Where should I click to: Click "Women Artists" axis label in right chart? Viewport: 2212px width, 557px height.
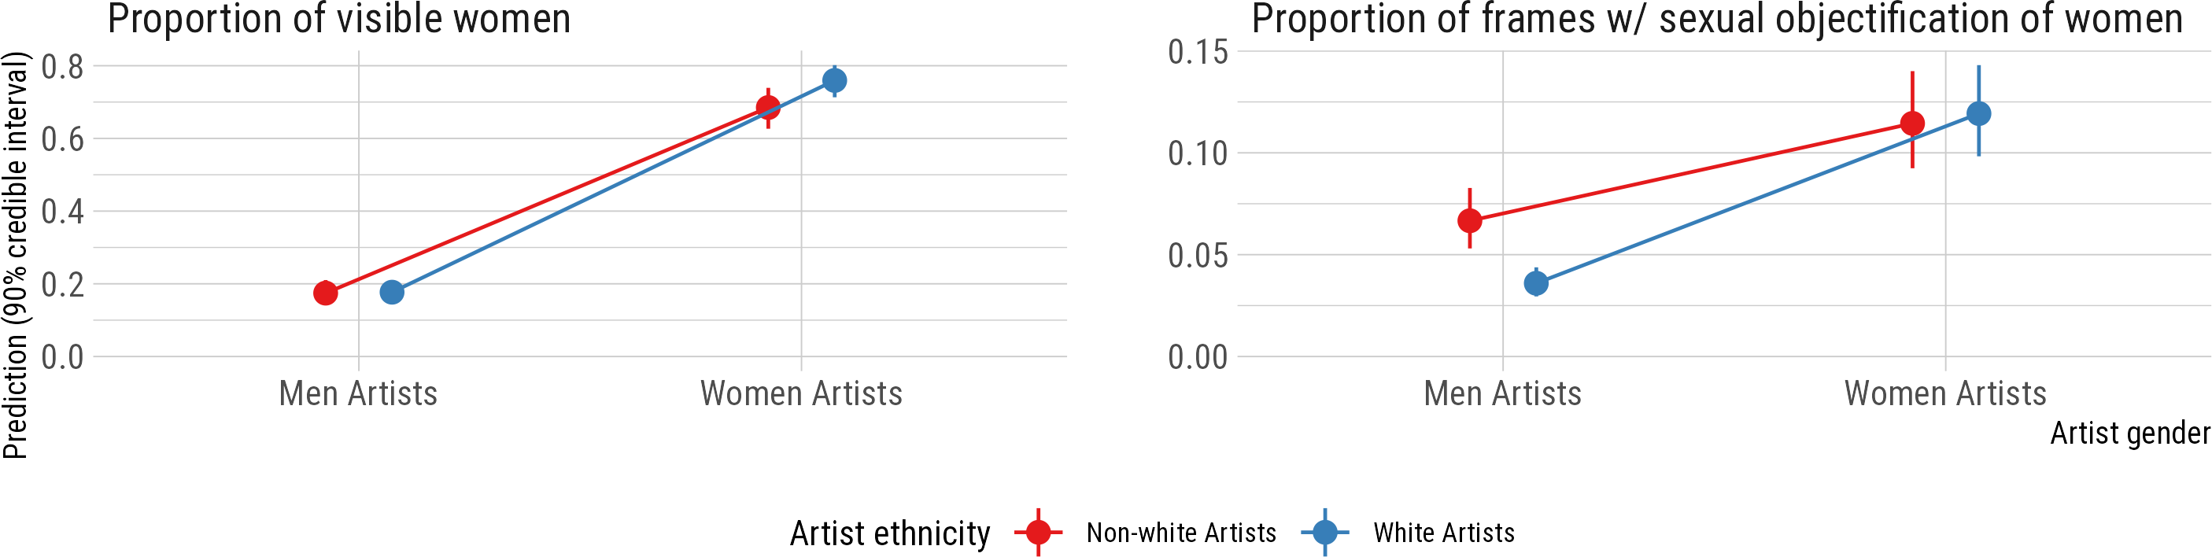[x=1945, y=394]
